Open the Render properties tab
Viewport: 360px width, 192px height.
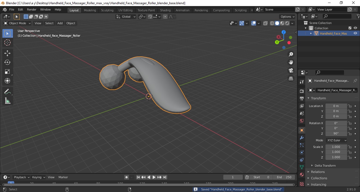tap(301, 91)
